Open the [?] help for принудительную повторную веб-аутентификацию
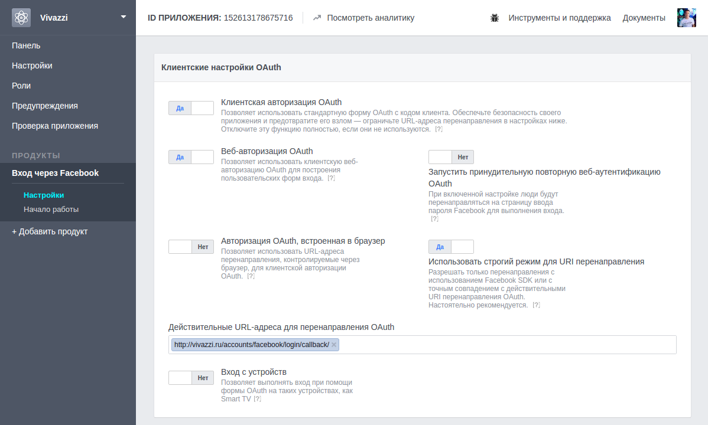This screenshot has height=425, width=708. (434, 219)
